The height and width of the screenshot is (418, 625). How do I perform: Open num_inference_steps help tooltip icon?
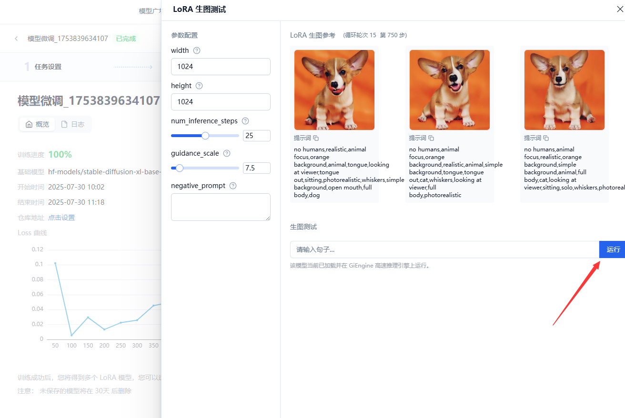[245, 121]
